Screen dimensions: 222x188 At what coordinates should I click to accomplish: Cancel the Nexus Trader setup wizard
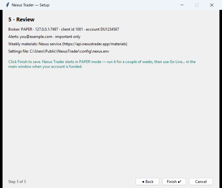201,182
